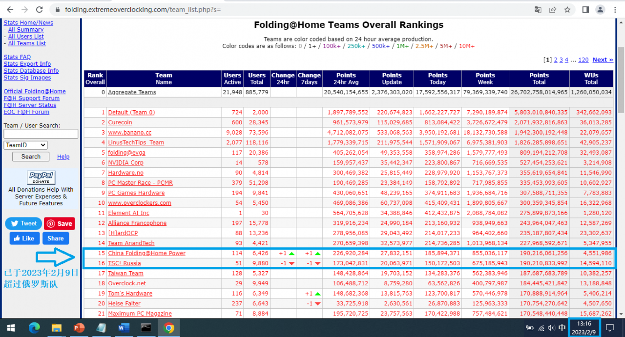Open the Official Folding@Home link

click(x=35, y=91)
